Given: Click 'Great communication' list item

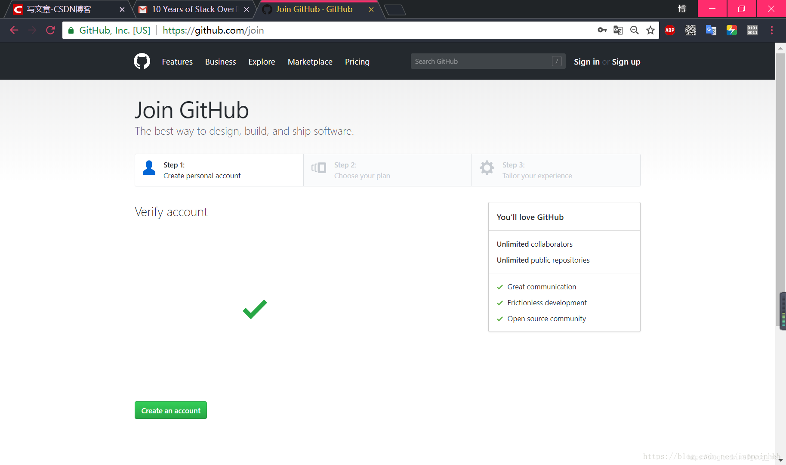Looking at the screenshot, I should pyautogui.click(x=542, y=287).
